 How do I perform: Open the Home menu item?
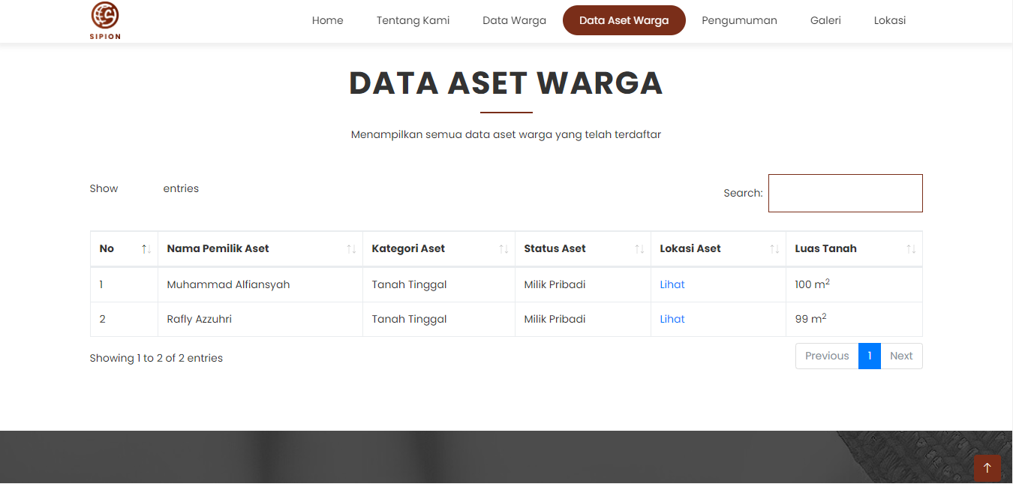click(x=327, y=20)
